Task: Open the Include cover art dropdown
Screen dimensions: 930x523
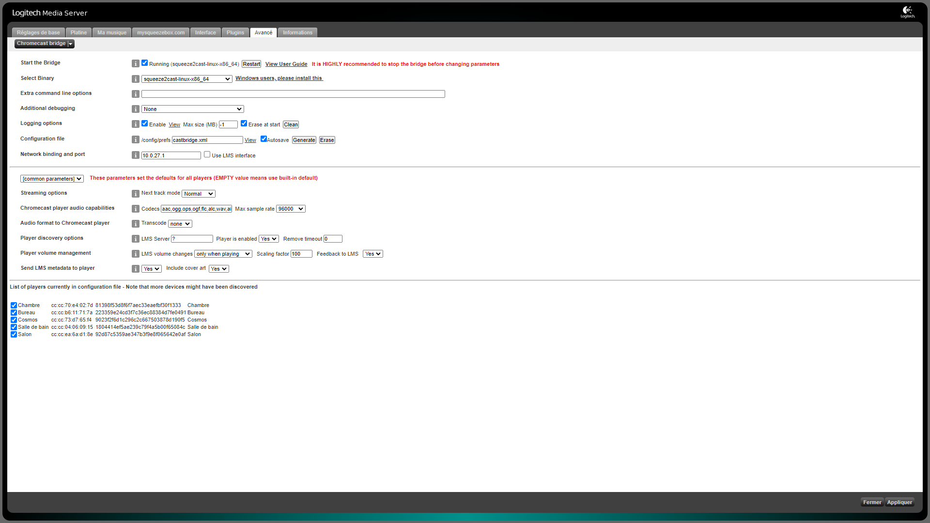Action: click(219, 269)
